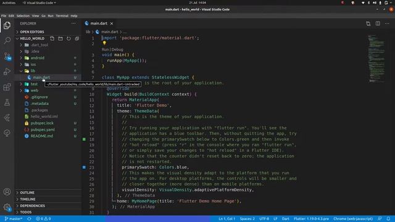Viewport: 395px width, 222px height.
Task: Open the Explorer view in activity bar
Action: 7,25
